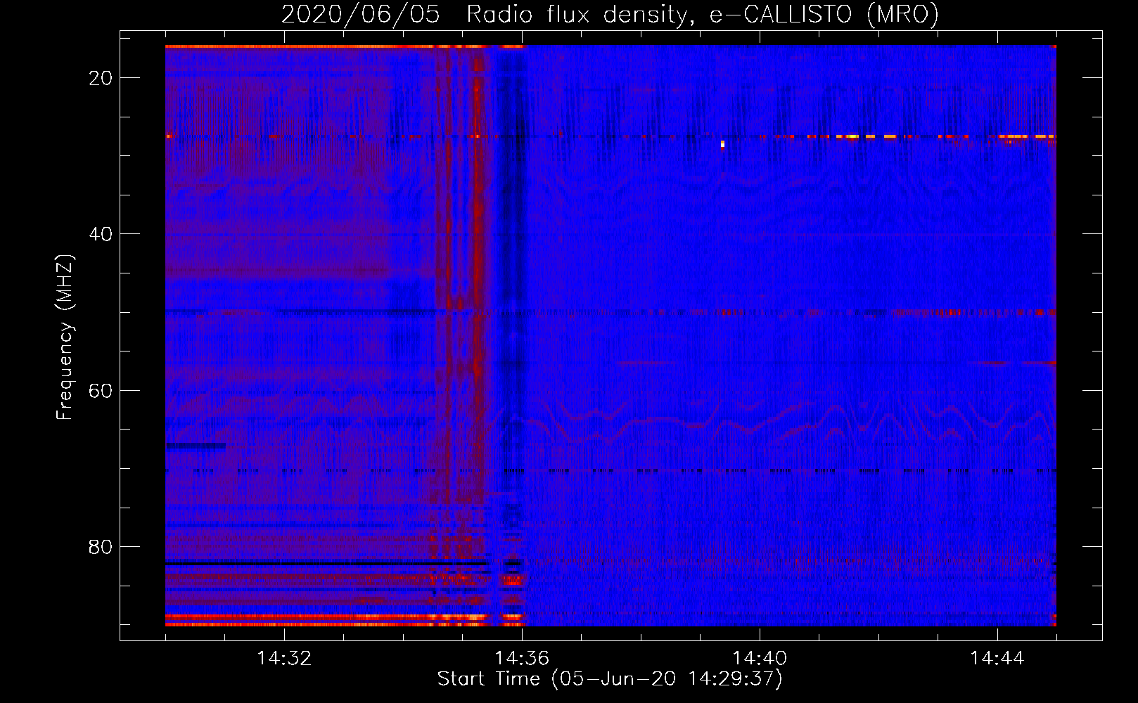Click the '14:44' time tick label

click(x=997, y=659)
